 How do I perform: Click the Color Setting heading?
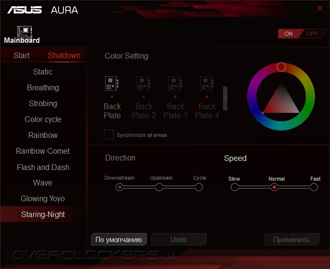(x=127, y=56)
